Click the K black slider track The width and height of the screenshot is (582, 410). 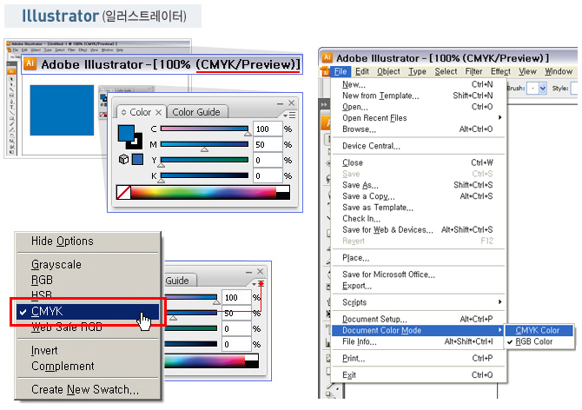click(204, 175)
